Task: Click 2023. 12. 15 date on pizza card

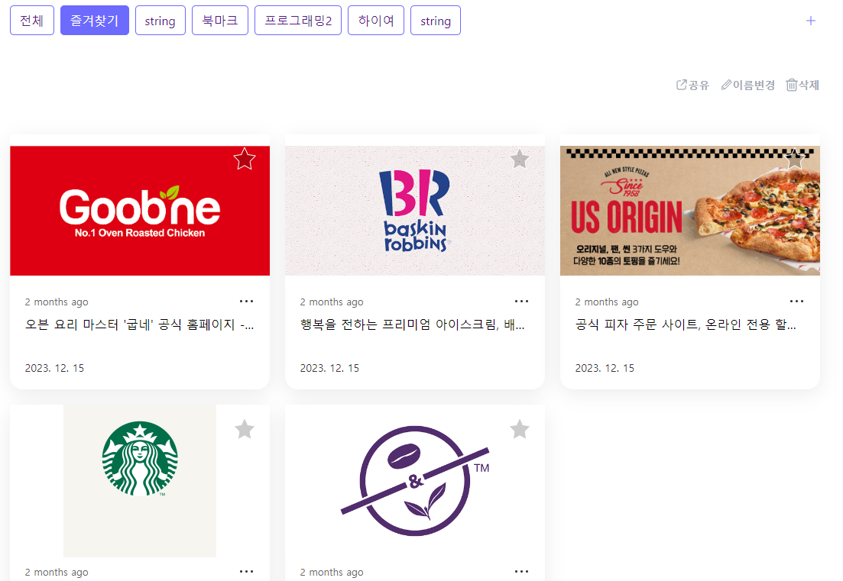Action: pos(605,368)
